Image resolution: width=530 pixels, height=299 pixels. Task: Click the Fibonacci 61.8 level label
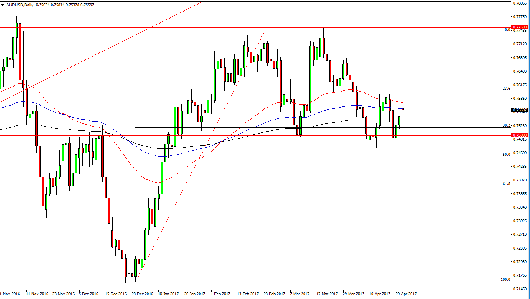[507, 184]
